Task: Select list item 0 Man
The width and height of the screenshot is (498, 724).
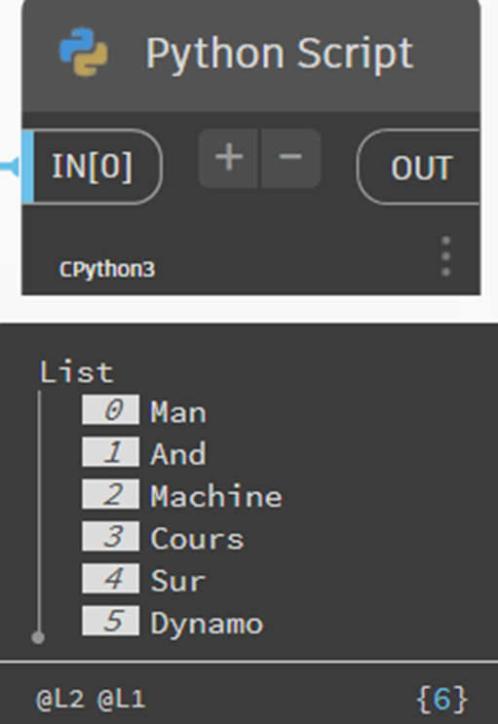Action: point(177,411)
